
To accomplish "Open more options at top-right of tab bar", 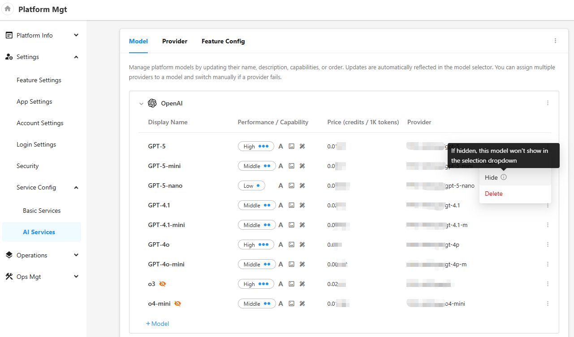I will click(x=555, y=41).
